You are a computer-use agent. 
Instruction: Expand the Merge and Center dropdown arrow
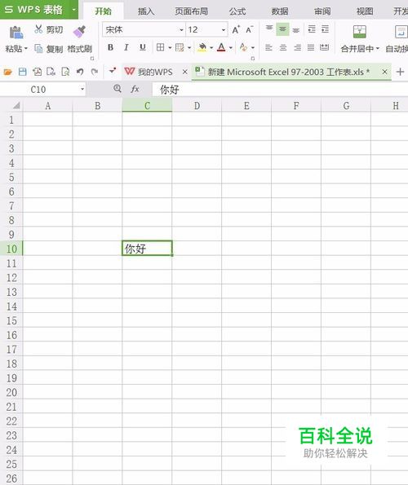tap(377, 49)
